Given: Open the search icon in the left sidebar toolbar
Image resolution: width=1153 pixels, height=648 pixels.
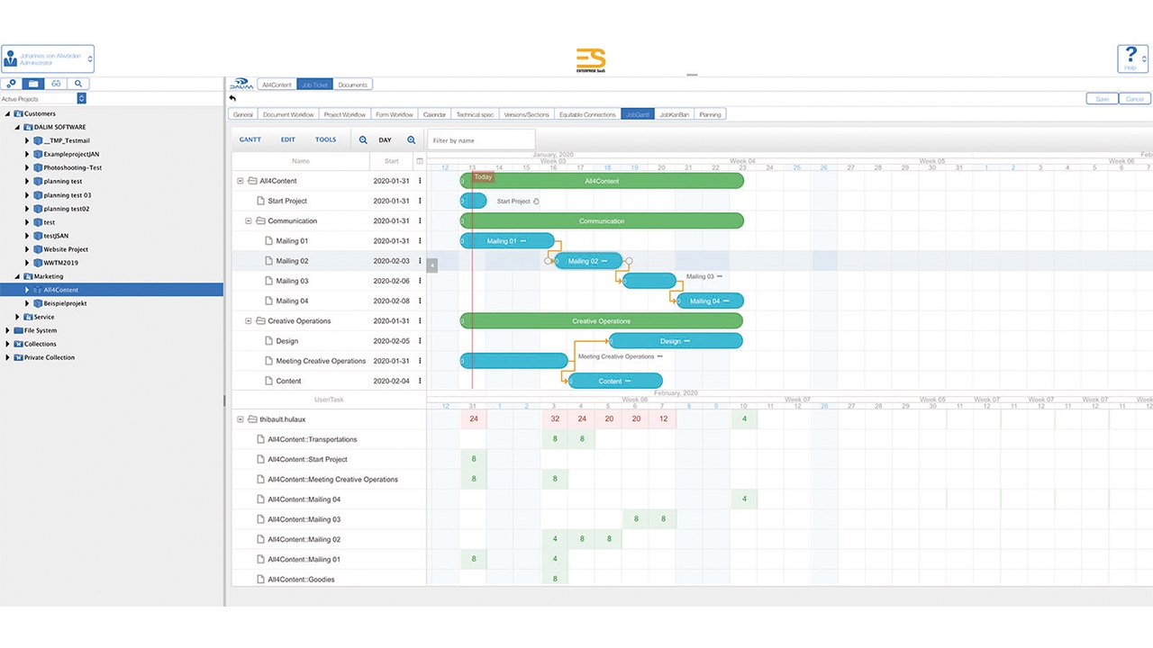Looking at the screenshot, I should [x=78, y=84].
